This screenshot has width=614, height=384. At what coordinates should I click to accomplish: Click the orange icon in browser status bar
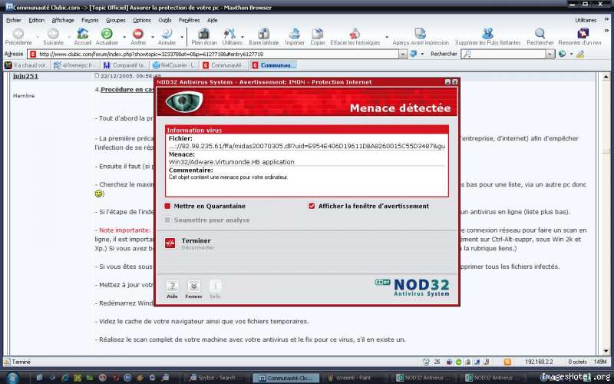507,362
